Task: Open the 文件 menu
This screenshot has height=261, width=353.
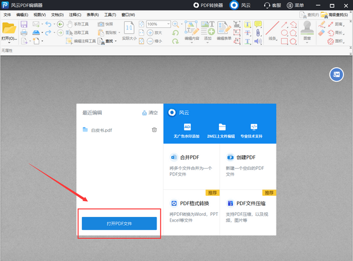Action: (x=7, y=15)
